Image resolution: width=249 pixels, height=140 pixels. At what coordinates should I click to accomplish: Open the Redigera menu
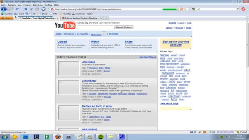12,5
